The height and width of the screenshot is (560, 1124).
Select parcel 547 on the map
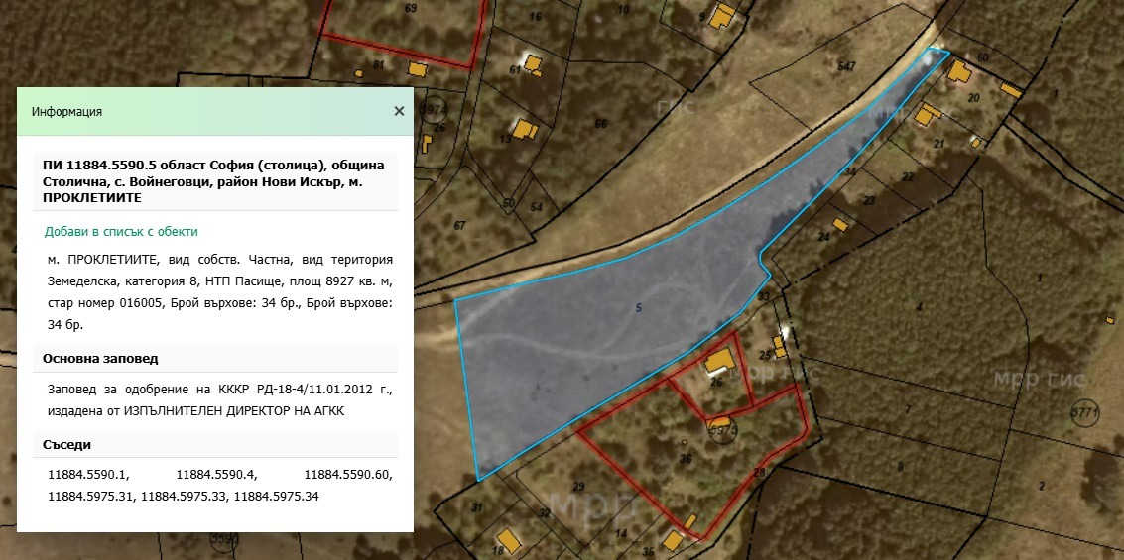point(845,67)
